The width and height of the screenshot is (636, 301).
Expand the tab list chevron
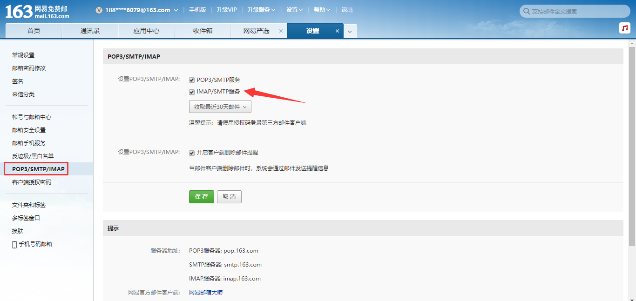point(350,31)
